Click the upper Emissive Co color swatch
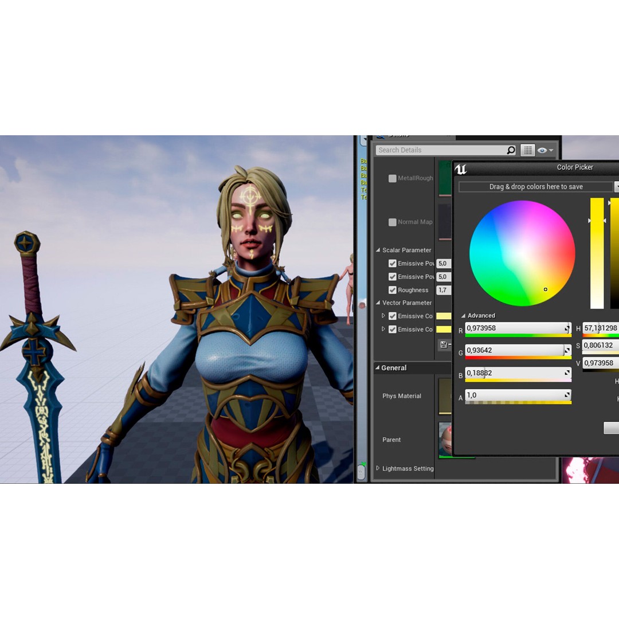The height and width of the screenshot is (619, 619). coord(444,316)
